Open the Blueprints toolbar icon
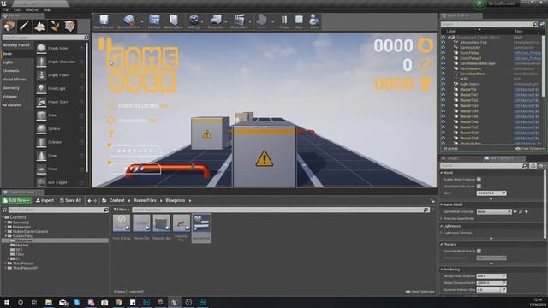 pyautogui.click(x=216, y=21)
